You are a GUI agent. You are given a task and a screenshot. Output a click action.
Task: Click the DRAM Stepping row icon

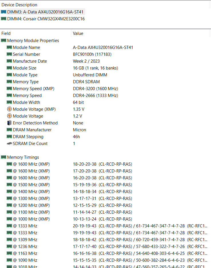pos(9,136)
